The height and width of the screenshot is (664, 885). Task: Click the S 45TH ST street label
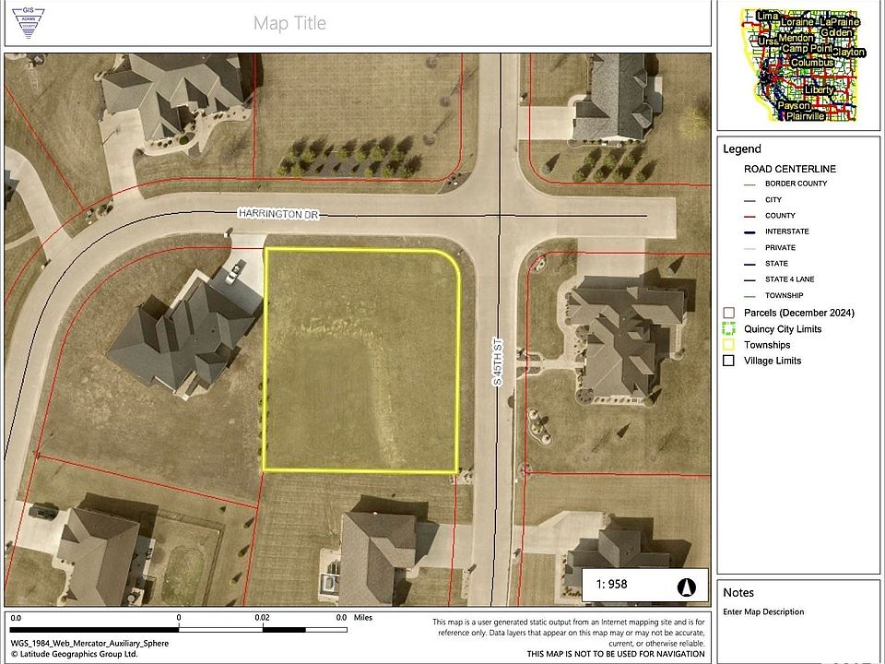tap(497, 362)
